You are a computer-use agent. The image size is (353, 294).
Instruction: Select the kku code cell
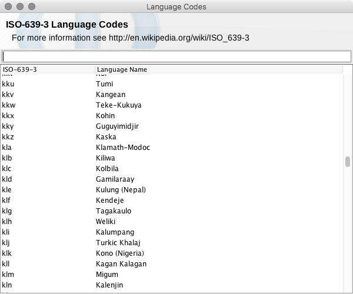[8, 84]
